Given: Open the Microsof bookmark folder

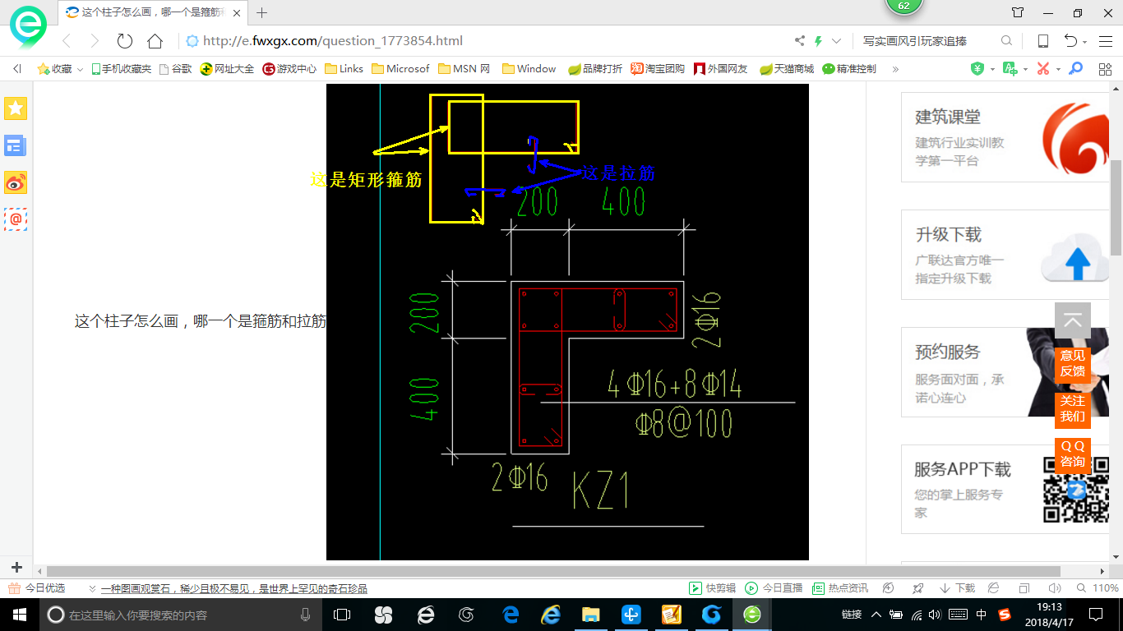Looking at the screenshot, I should (400, 69).
